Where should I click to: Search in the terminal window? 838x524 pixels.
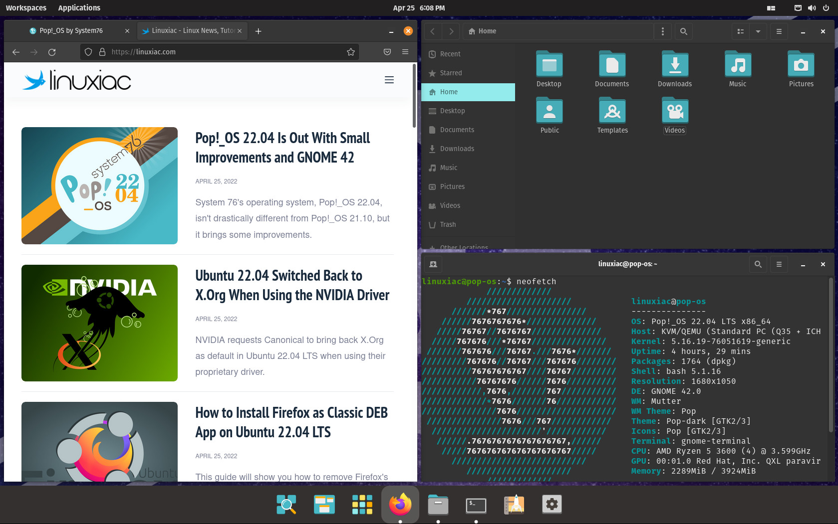tap(758, 264)
